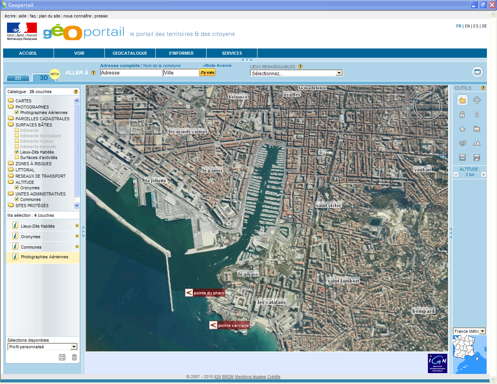Click the right ruler measurement tool
Viewport: 497px width, 384px height.
click(477, 157)
